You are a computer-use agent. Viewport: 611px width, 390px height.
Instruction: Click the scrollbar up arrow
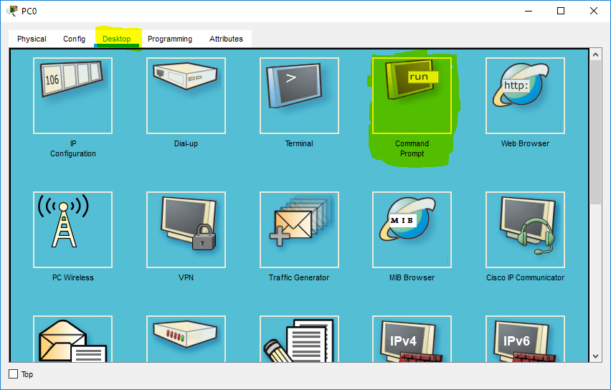[595, 55]
